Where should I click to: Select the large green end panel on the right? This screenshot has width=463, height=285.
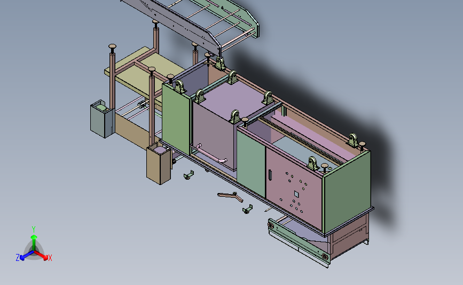coord(348,192)
